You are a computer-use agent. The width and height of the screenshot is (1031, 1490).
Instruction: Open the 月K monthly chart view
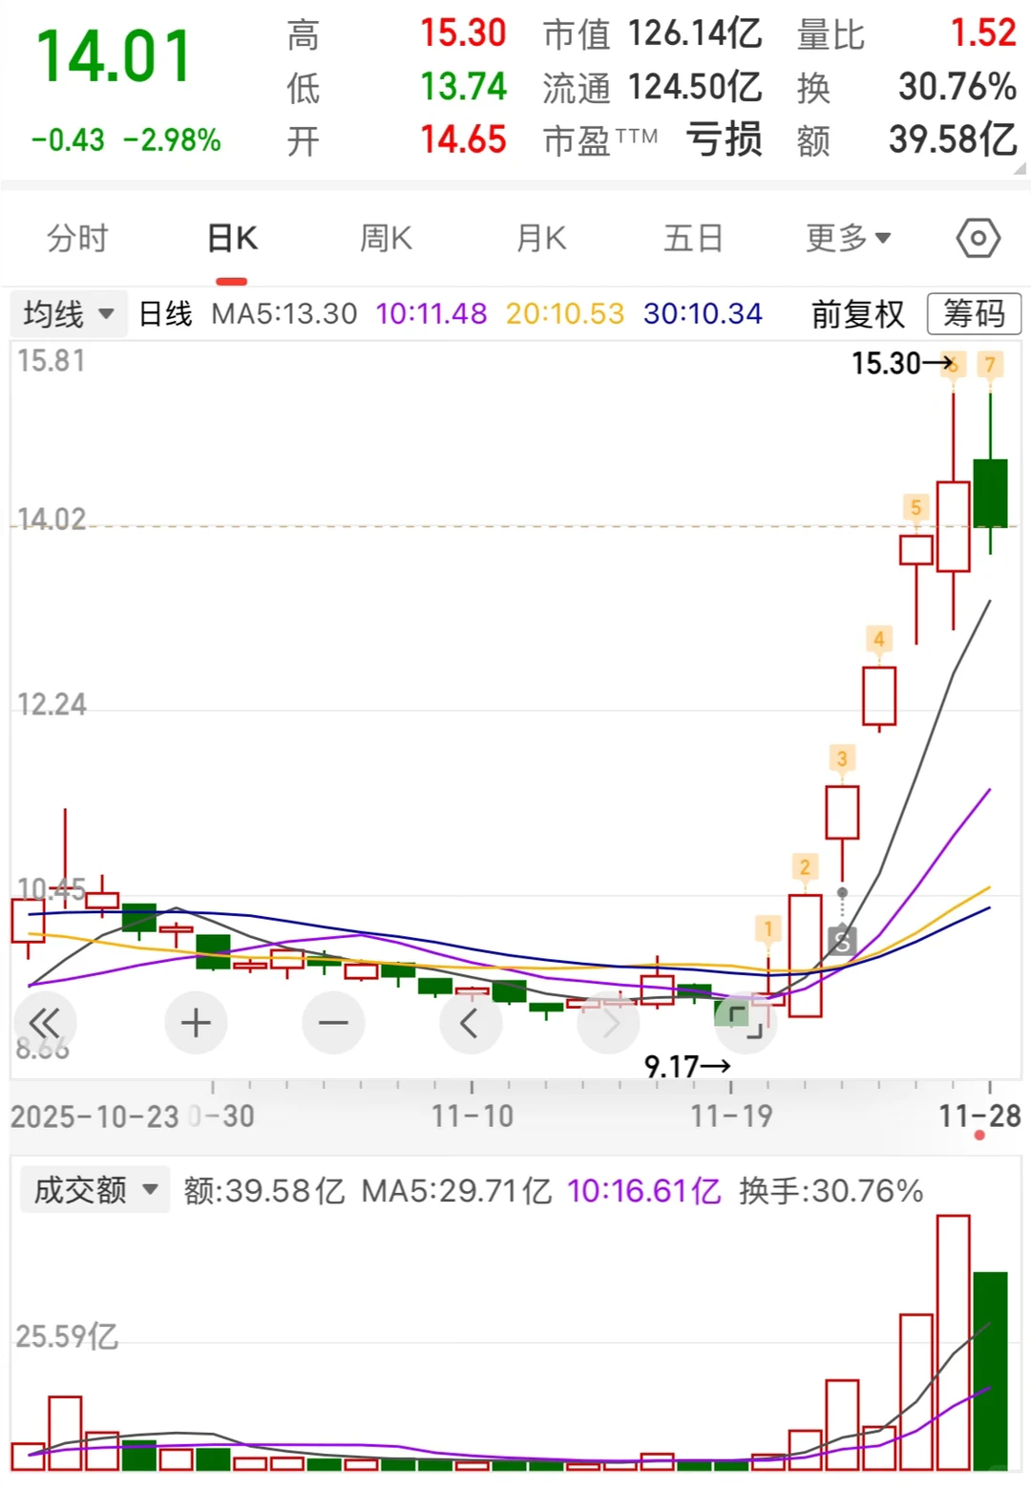[x=541, y=238]
